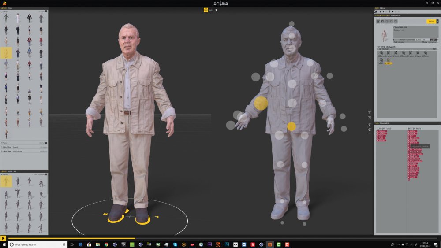Screen dimensions: 441x248
Task: Open the Texture Browser file format dropdown
Action: [407, 49]
